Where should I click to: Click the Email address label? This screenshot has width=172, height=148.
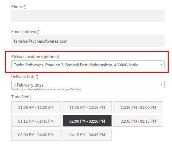click(24, 32)
